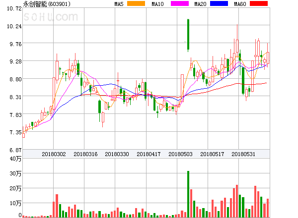Click the 10万 volume axis label

[15, 203]
